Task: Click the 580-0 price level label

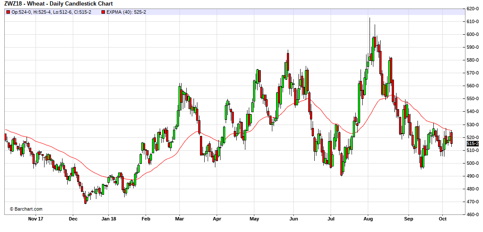Action: click(472, 60)
